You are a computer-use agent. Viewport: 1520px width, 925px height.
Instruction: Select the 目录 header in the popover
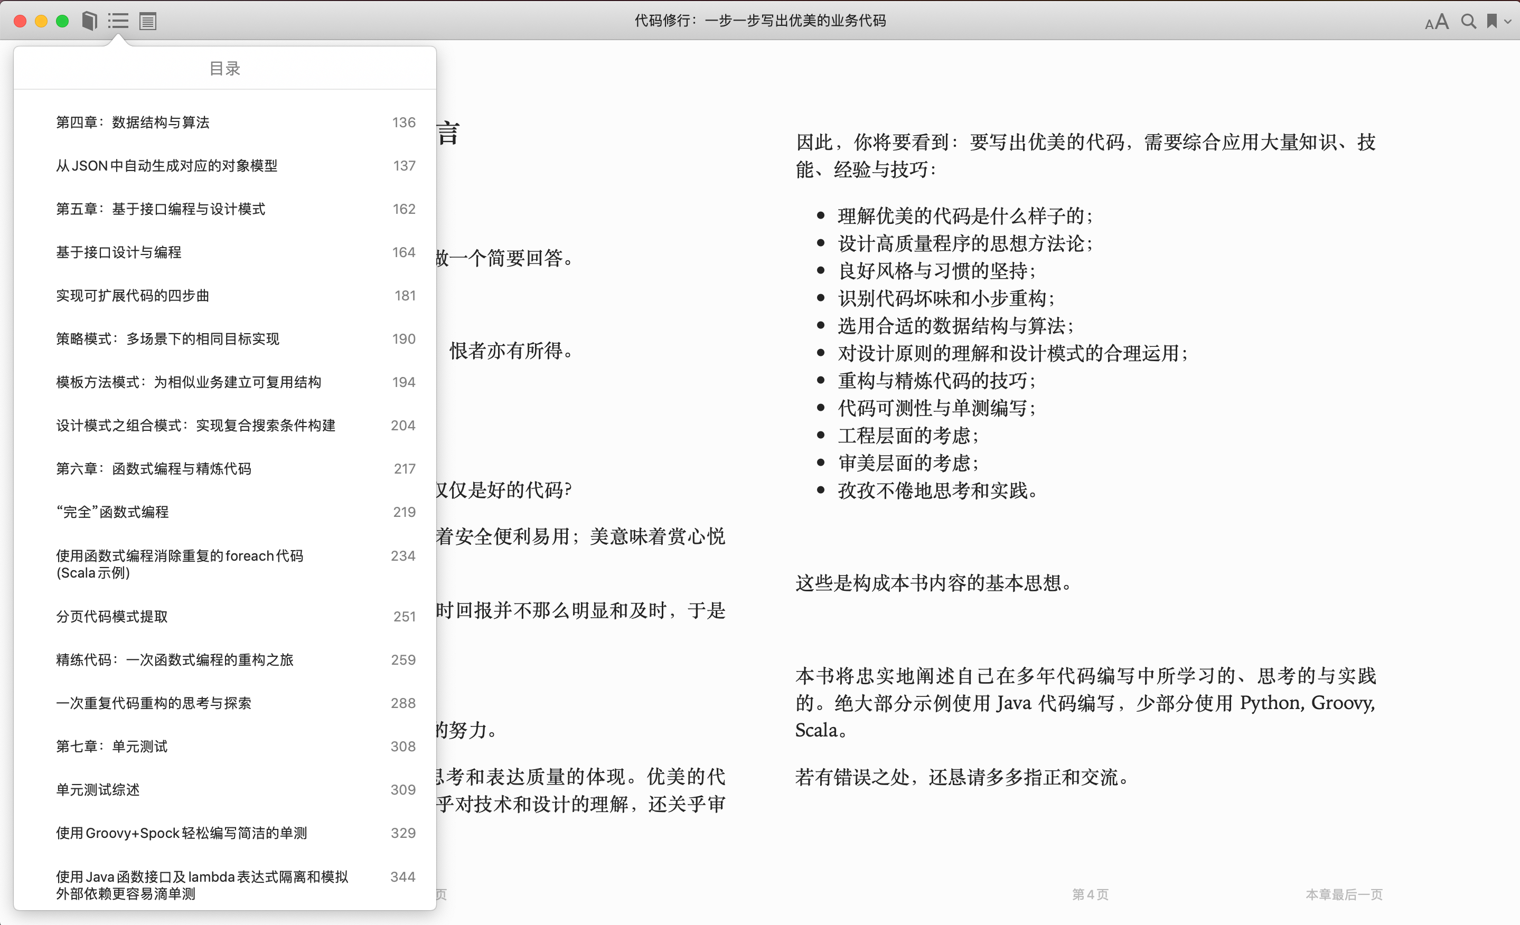point(224,68)
